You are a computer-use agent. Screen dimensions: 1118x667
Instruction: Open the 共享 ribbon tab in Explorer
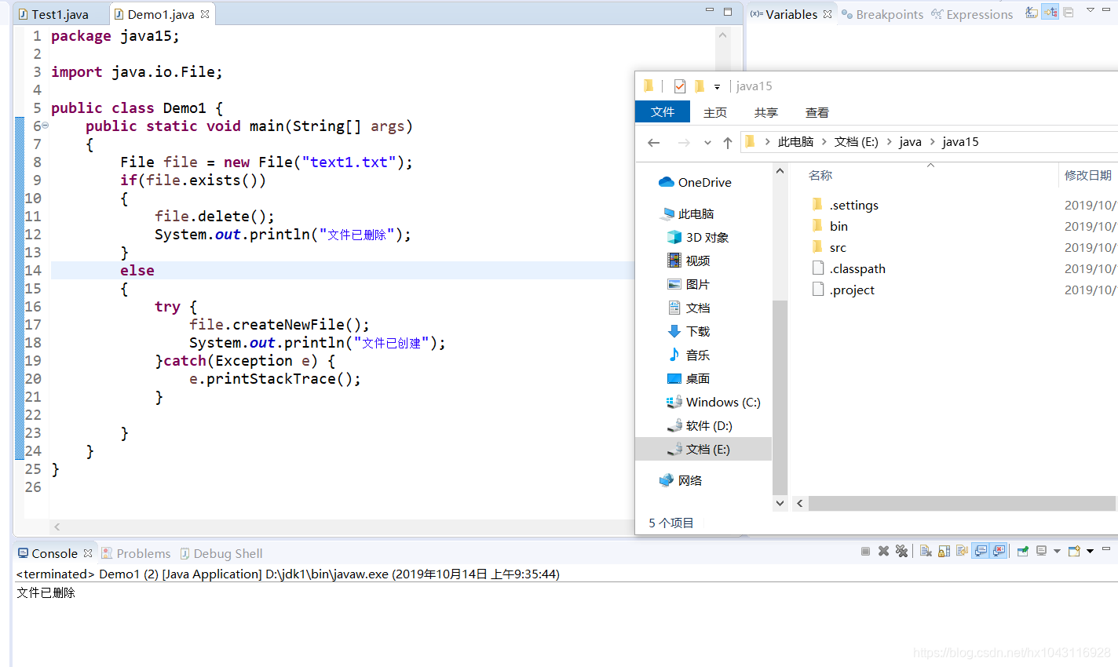[766, 112]
